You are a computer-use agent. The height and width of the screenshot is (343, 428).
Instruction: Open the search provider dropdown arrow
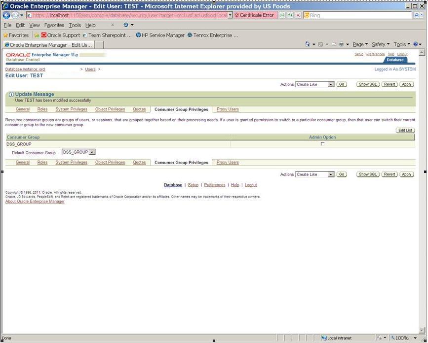click(x=422, y=15)
